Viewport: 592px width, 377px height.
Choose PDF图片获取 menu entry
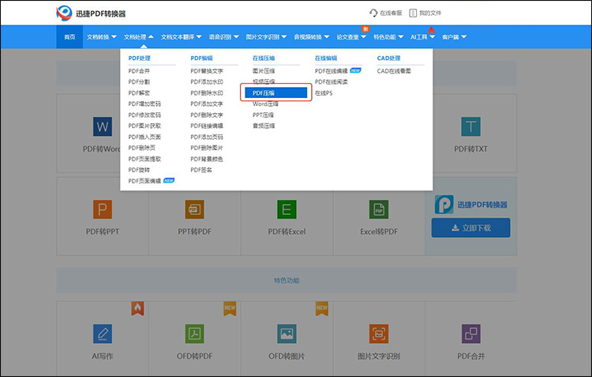[x=144, y=126]
